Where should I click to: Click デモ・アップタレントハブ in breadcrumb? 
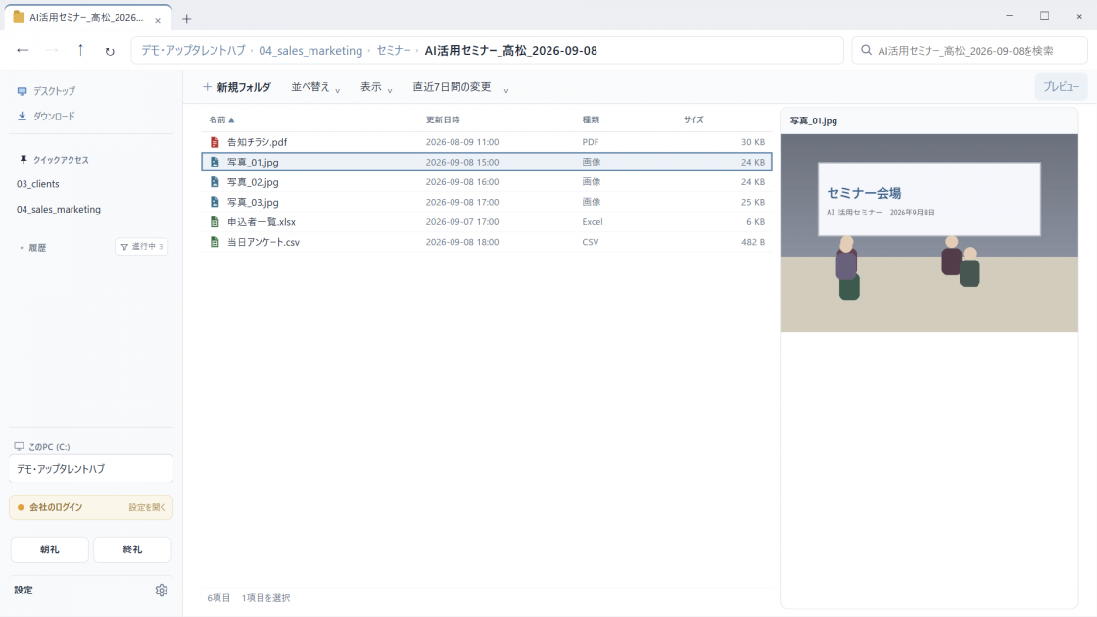pyautogui.click(x=193, y=50)
